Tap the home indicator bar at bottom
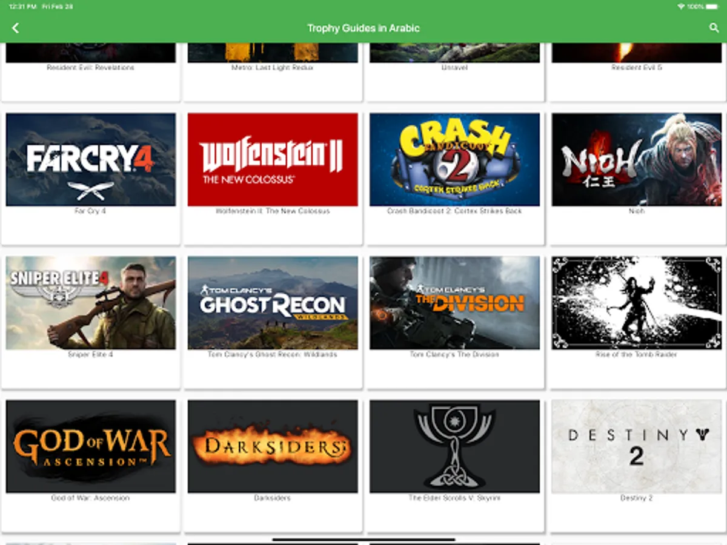Viewport: 727px width, 545px height. pos(363,539)
